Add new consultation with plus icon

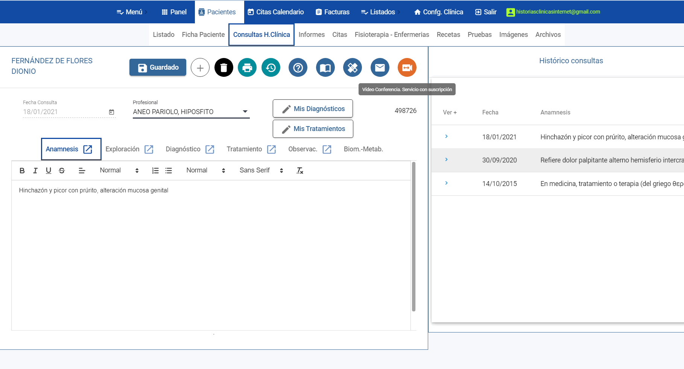[x=200, y=68]
